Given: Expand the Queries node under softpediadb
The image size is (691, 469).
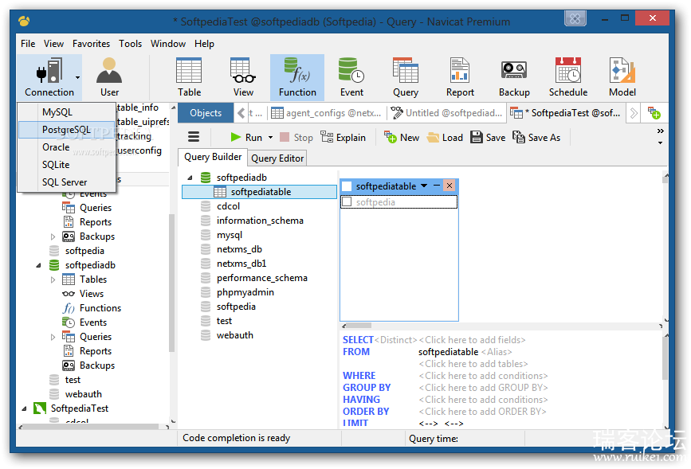Looking at the screenshot, I should 53,337.
